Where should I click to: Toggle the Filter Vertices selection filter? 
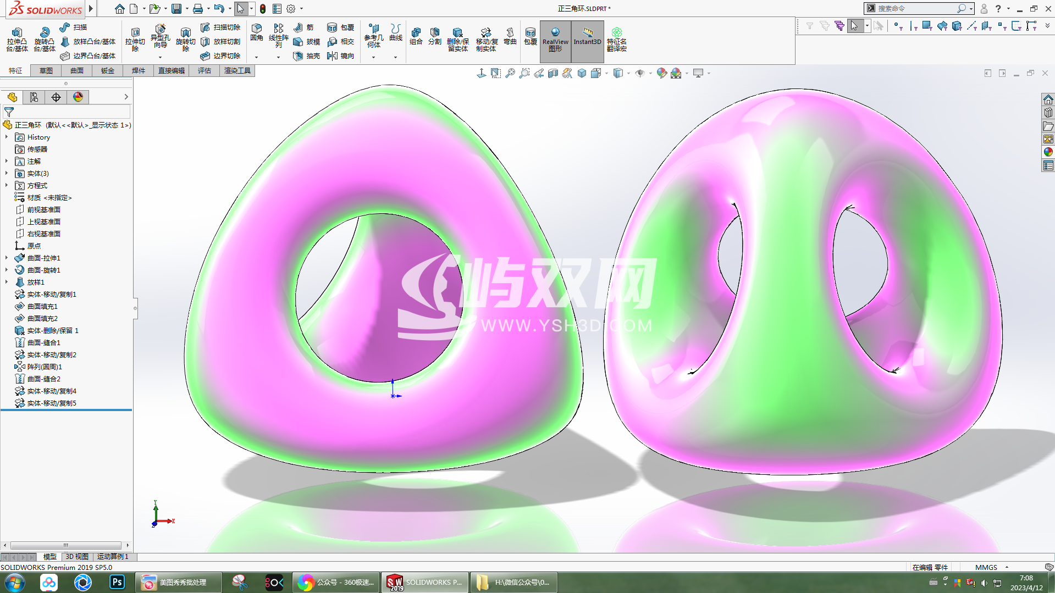898,26
